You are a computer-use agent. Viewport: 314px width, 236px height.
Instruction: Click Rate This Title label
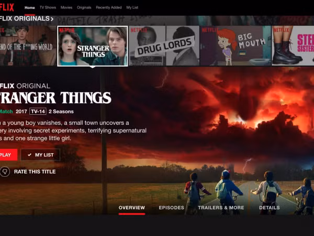point(35,171)
